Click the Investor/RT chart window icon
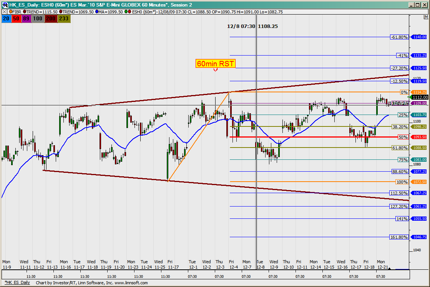 tap(4, 5)
